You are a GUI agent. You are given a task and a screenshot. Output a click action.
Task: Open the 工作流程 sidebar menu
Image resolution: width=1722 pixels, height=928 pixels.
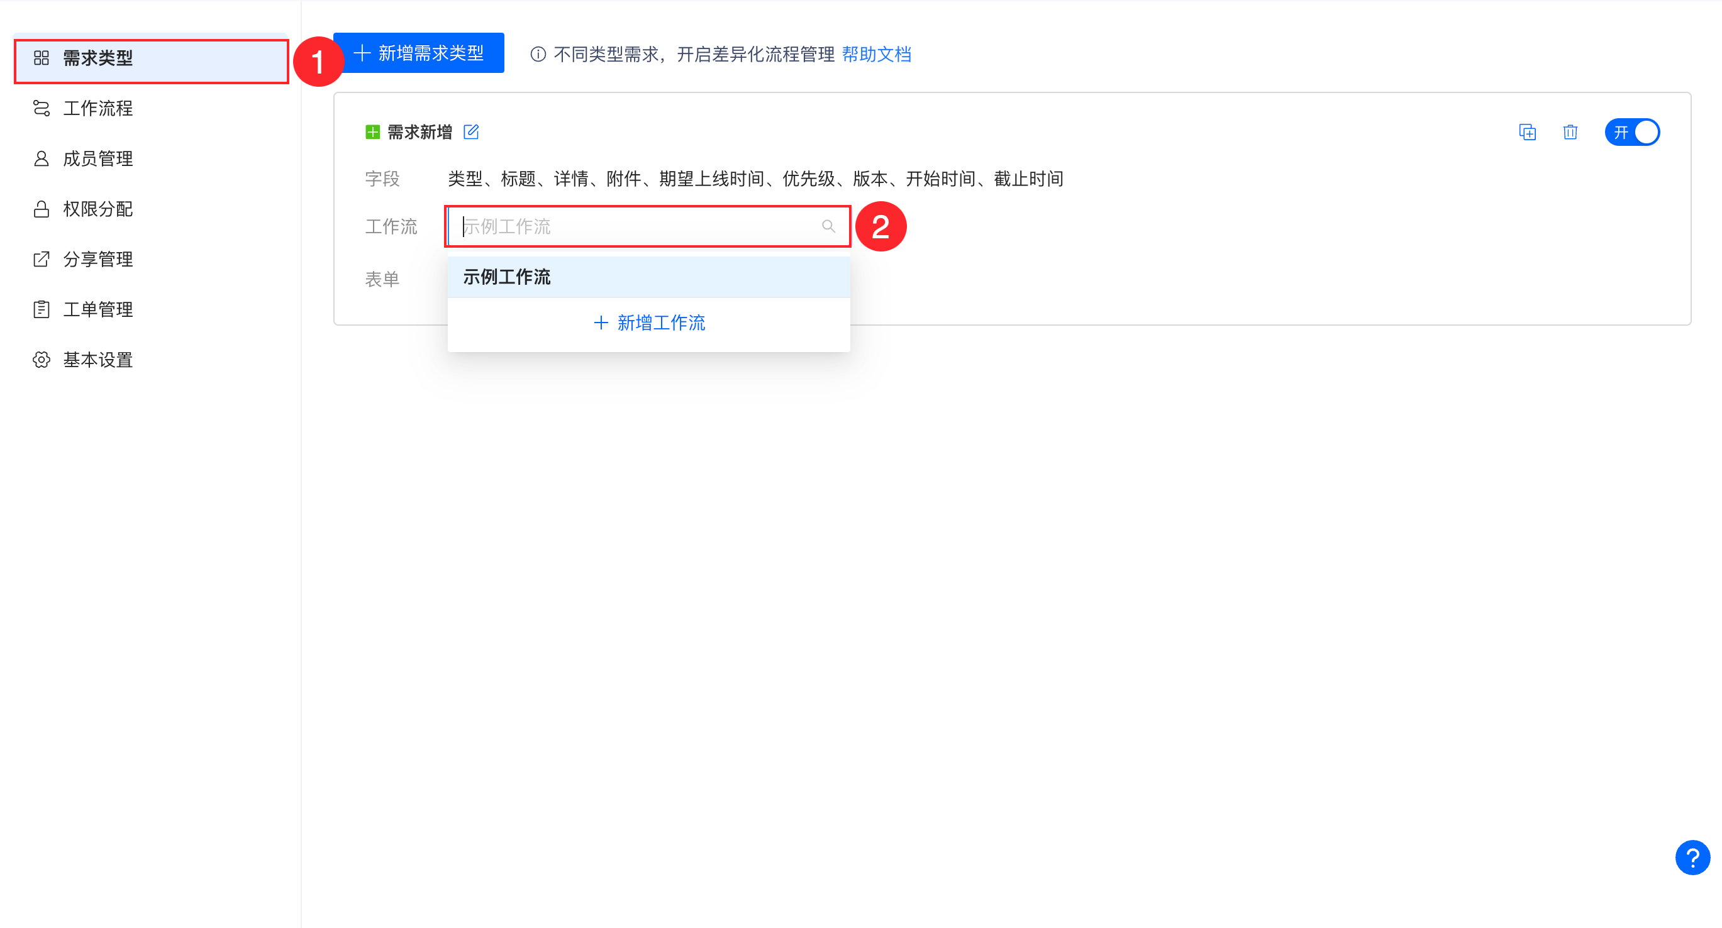point(97,108)
